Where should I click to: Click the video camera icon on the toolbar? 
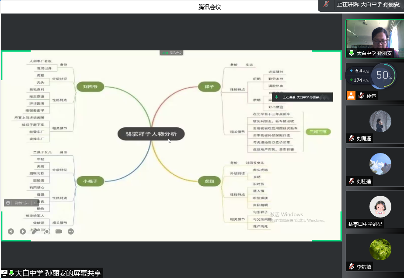(59, 231)
